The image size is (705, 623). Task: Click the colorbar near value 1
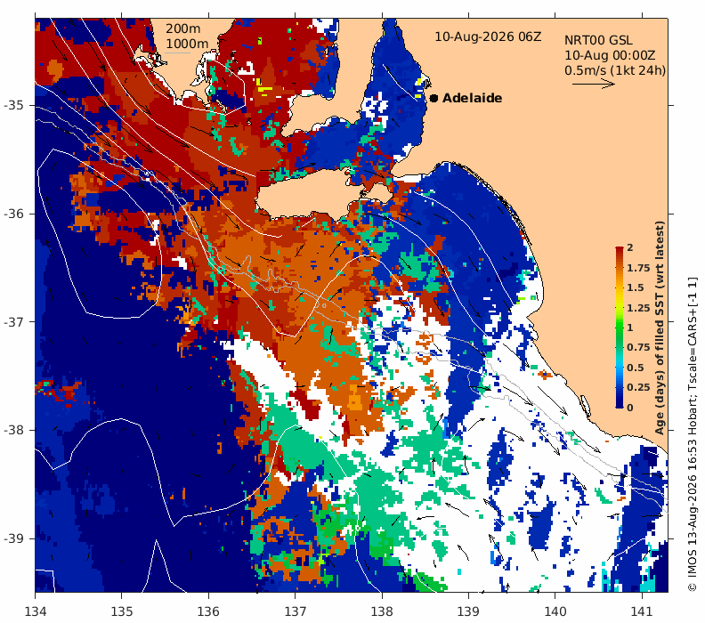(620, 328)
